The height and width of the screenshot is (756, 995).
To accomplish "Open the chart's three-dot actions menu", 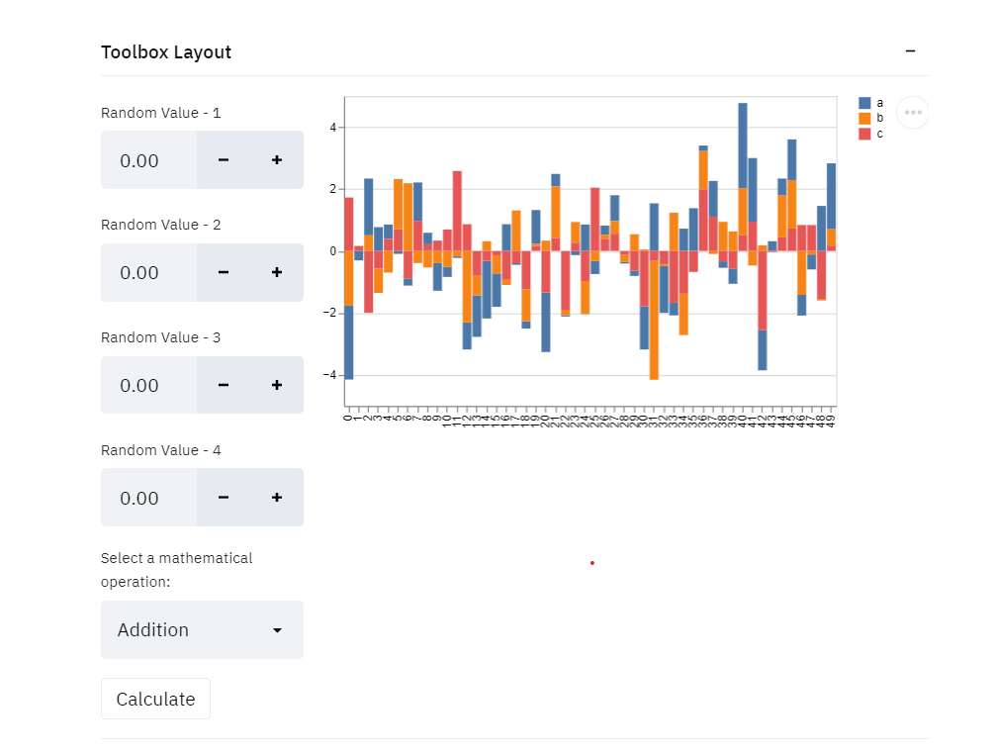I will pos(913,113).
